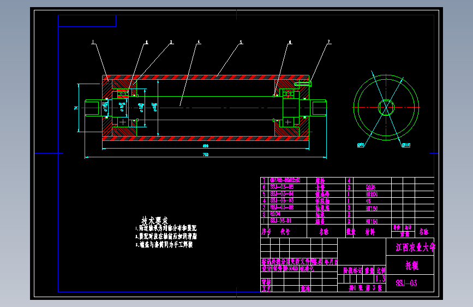The height and width of the screenshot is (307, 473).
Task: Click the 6204 bearing code in row 2
Action: (x=276, y=214)
